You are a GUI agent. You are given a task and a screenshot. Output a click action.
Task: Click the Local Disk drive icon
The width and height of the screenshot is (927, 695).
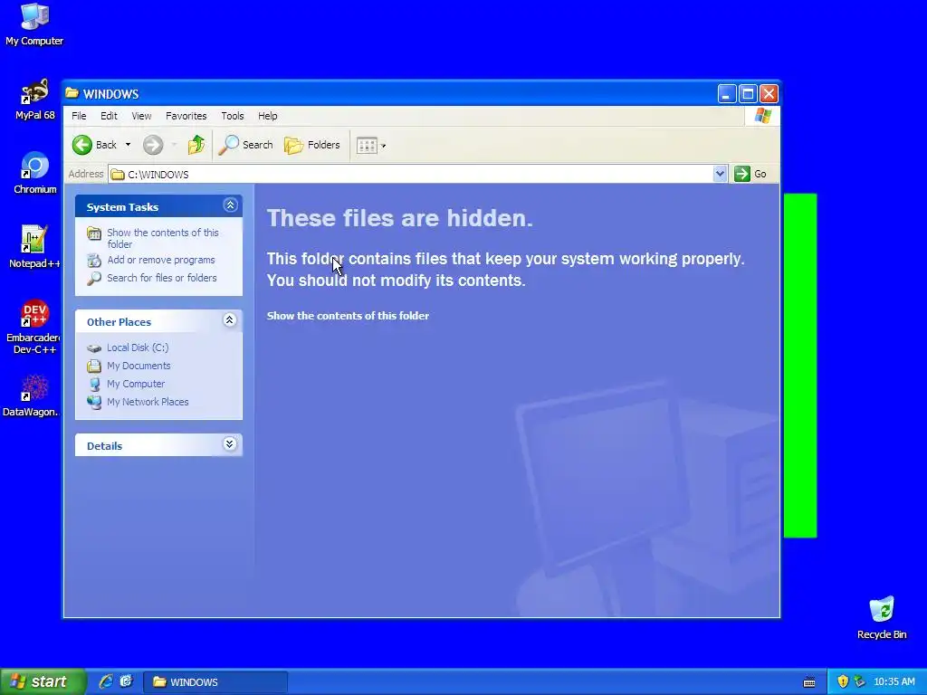[94, 348]
